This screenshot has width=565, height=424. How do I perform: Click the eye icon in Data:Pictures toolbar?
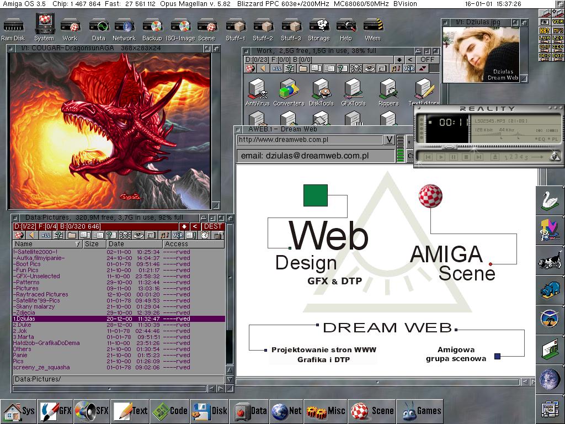(x=138, y=235)
